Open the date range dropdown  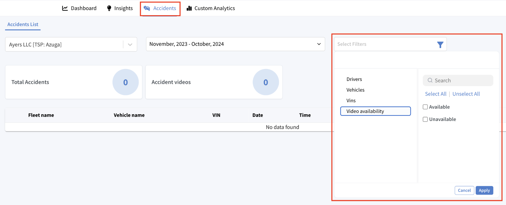[236, 44]
